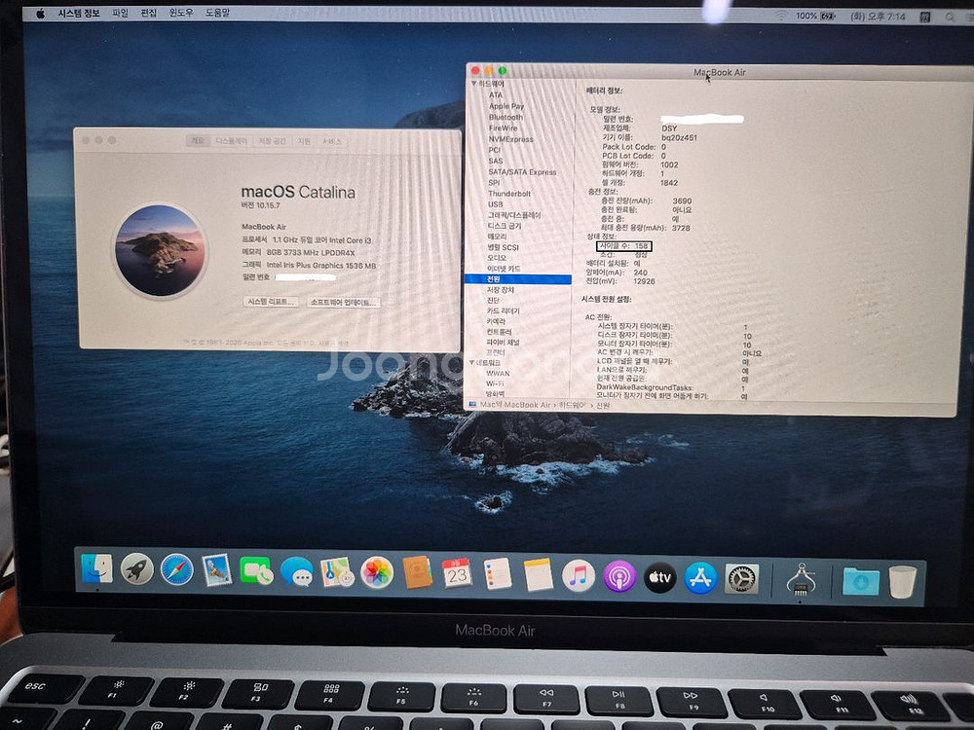The width and height of the screenshot is (974, 730).
Task: Open the 파일 menu
Action: [x=120, y=14]
